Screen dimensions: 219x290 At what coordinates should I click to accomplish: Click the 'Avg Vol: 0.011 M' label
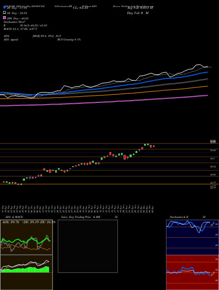pos(140,8)
